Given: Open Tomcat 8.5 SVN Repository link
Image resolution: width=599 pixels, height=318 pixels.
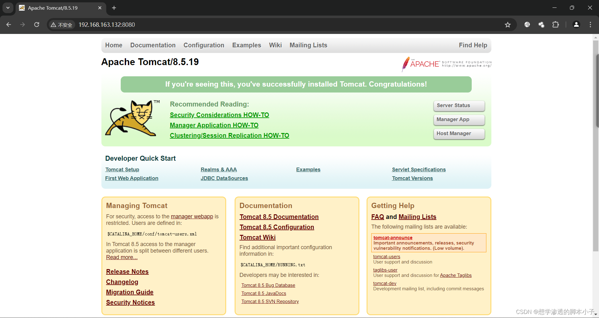Looking at the screenshot, I should 270,301.
